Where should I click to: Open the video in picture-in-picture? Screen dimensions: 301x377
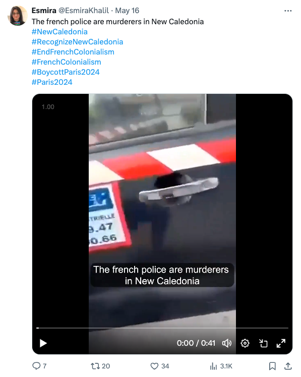(x=263, y=343)
